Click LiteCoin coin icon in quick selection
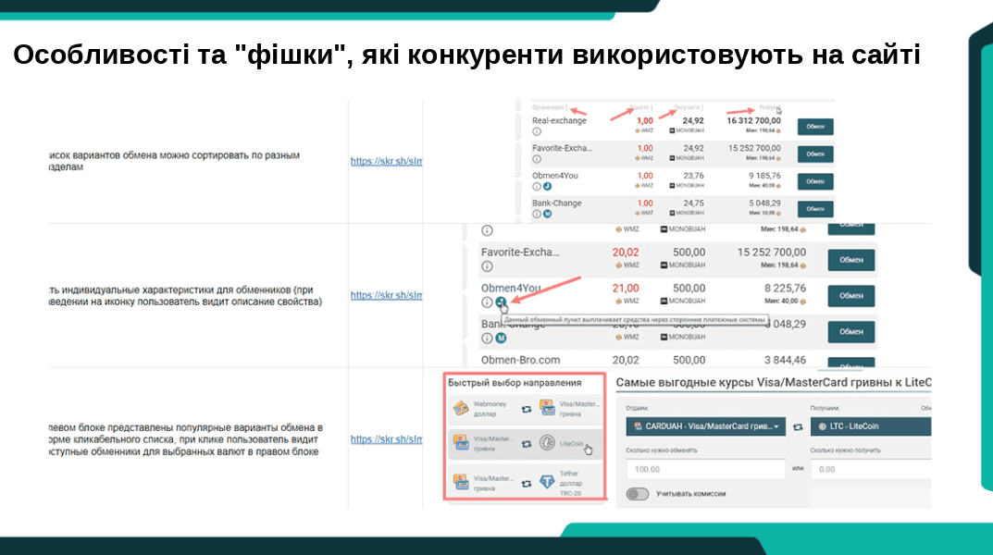 click(547, 443)
